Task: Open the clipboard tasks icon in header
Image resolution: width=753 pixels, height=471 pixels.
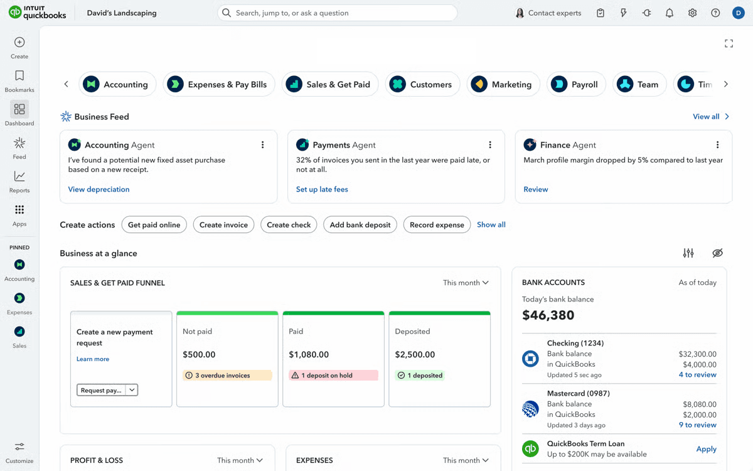Action: [x=601, y=13]
